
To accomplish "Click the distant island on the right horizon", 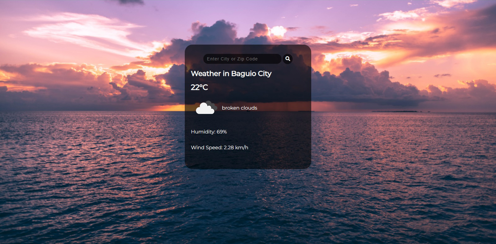I will click(395, 111).
